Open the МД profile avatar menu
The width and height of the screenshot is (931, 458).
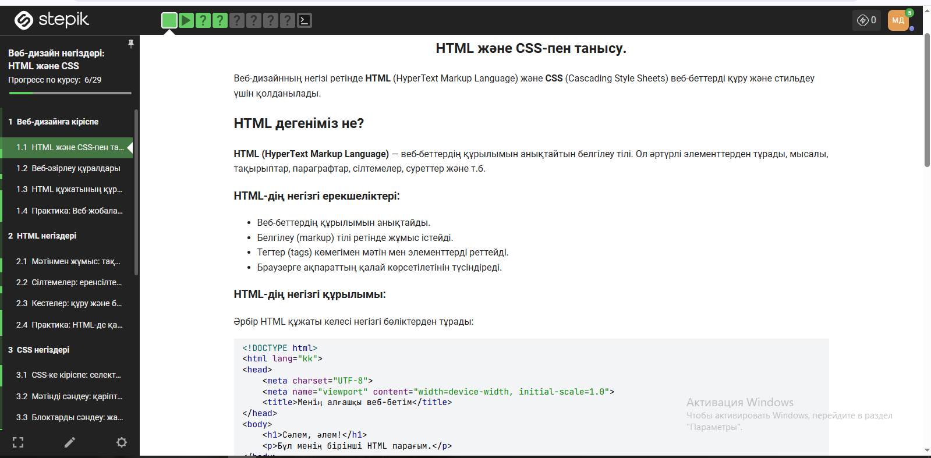click(898, 20)
